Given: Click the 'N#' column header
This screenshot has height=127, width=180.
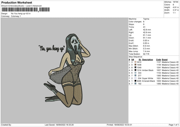Looking at the screenshot, I should (133, 60).
